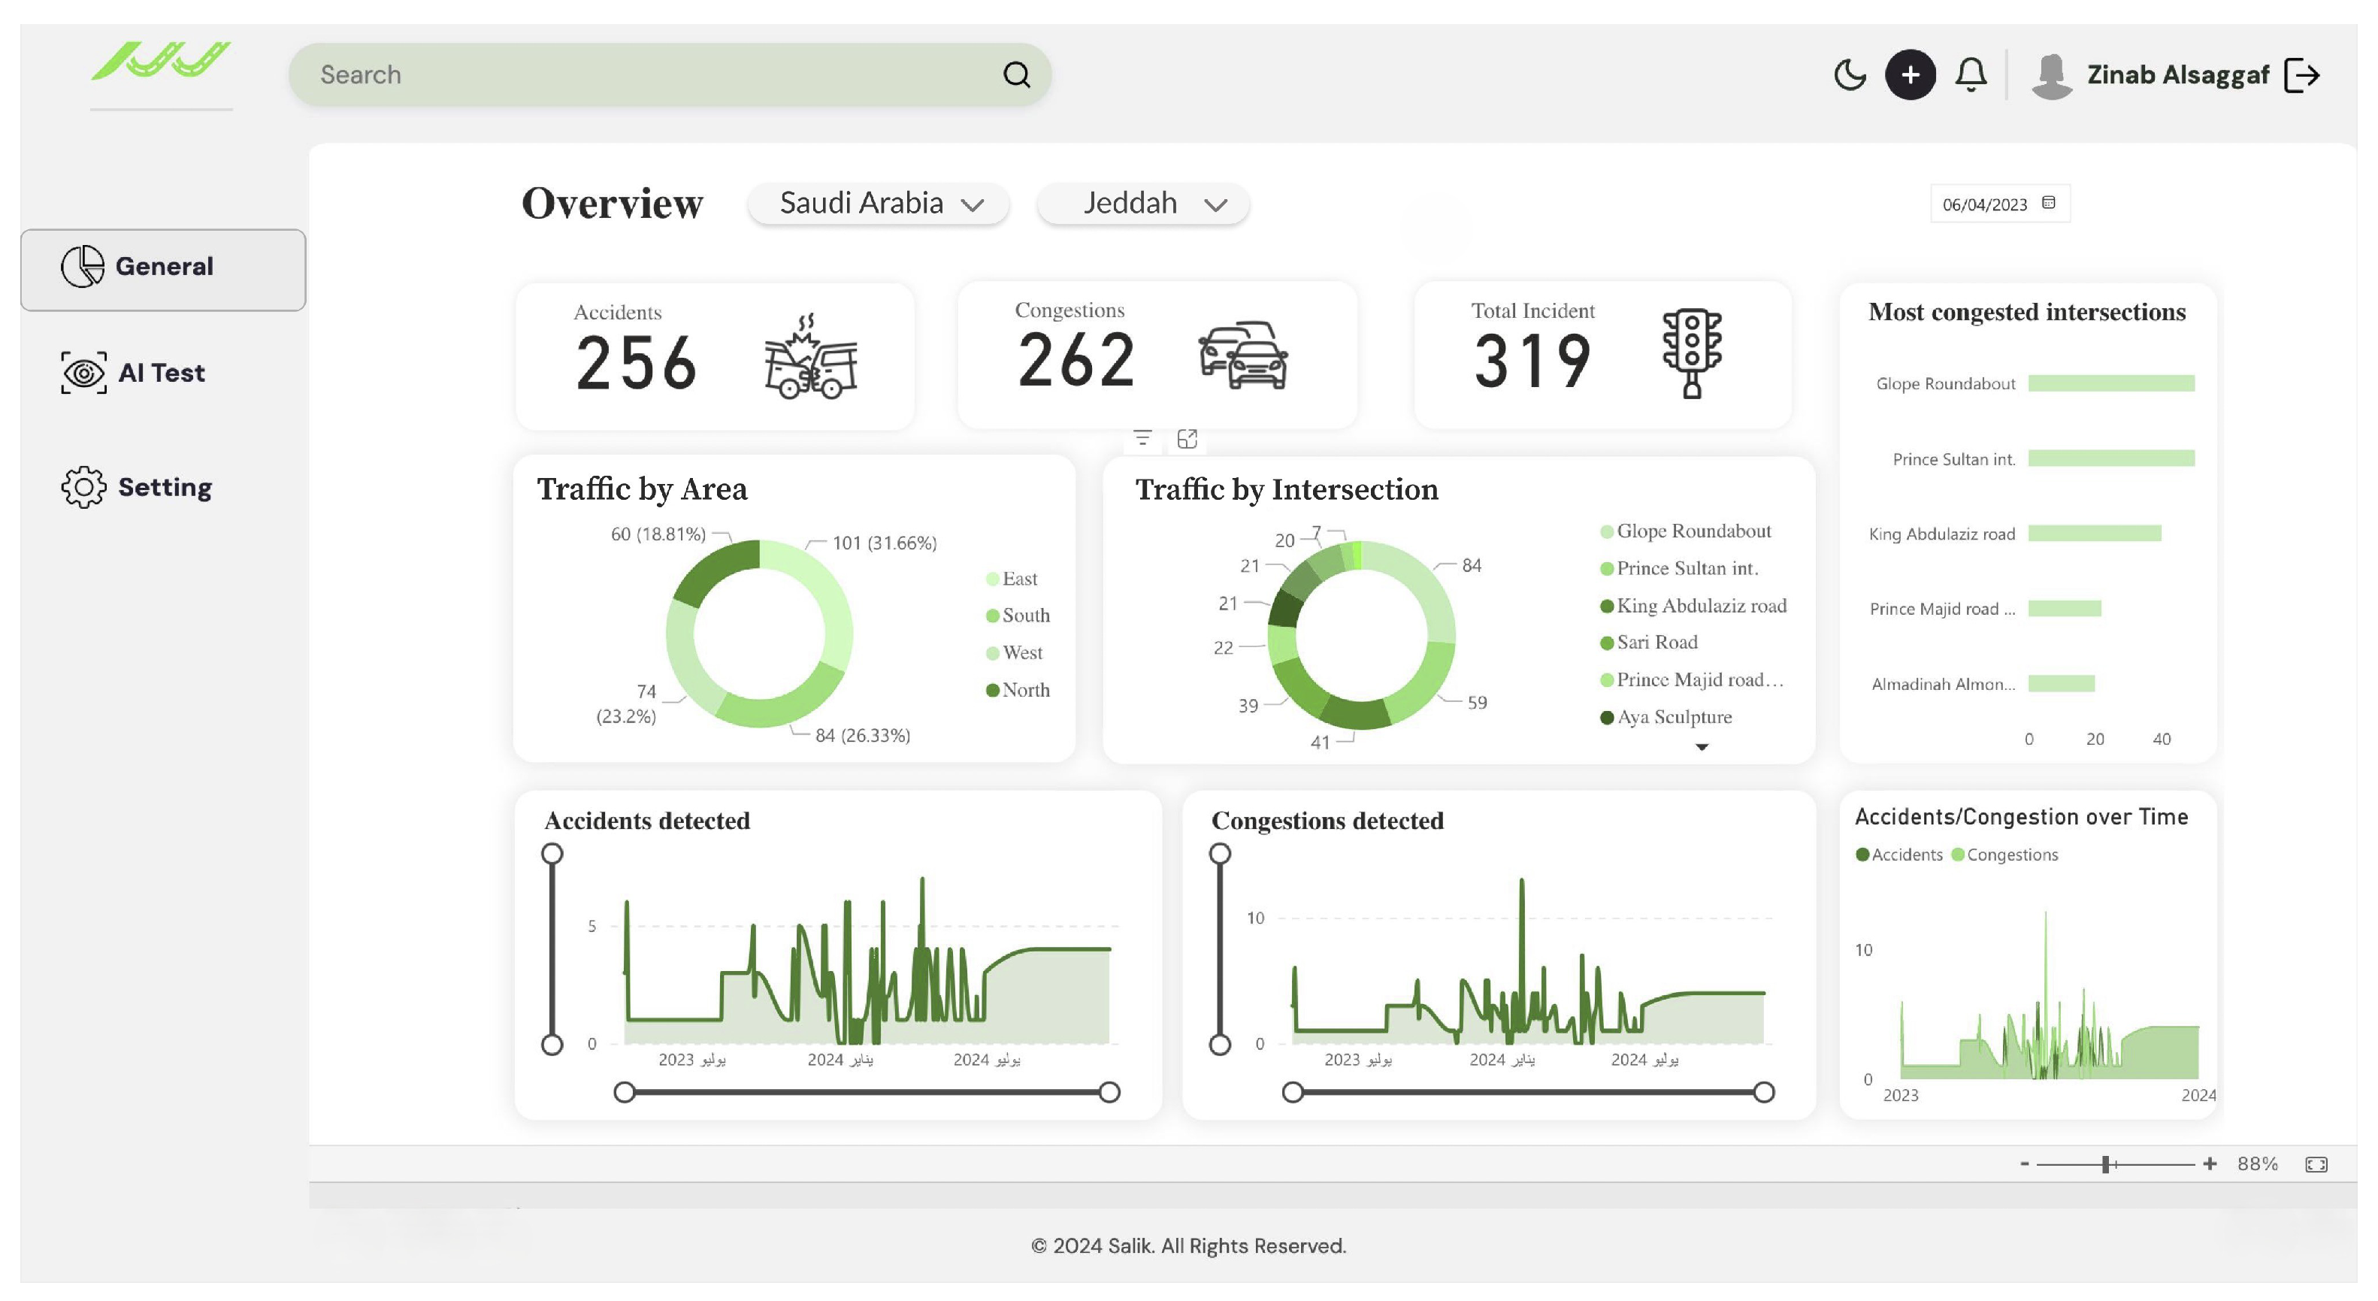
Task: Select King Abdulaziz road legend entry
Action: coord(1694,606)
